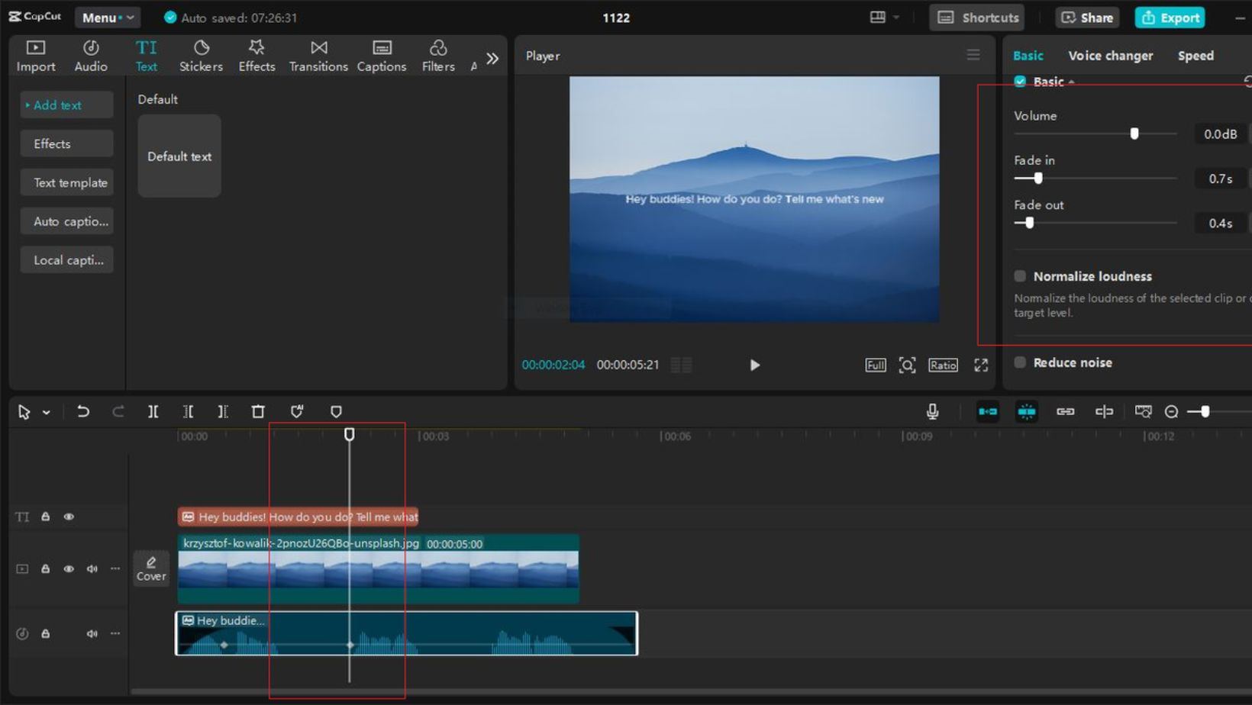Delete left of playhead tool

pos(188,412)
